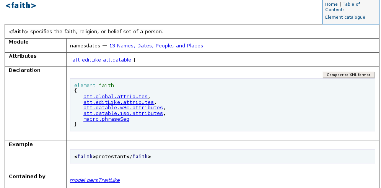Viewport: 381px width, 188px height.
Task: Click 'element faith' in the declaration code
Action: [x=94, y=86]
